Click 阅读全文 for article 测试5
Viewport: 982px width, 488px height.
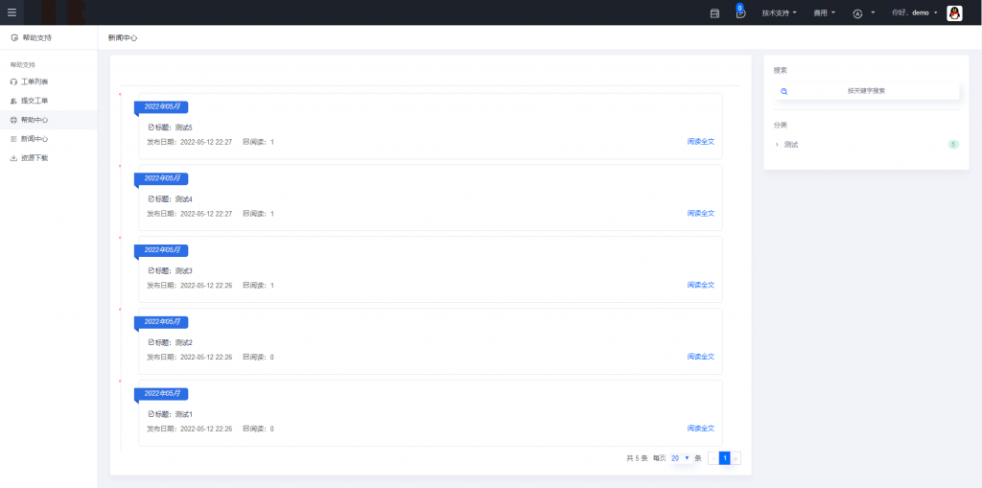tap(700, 142)
